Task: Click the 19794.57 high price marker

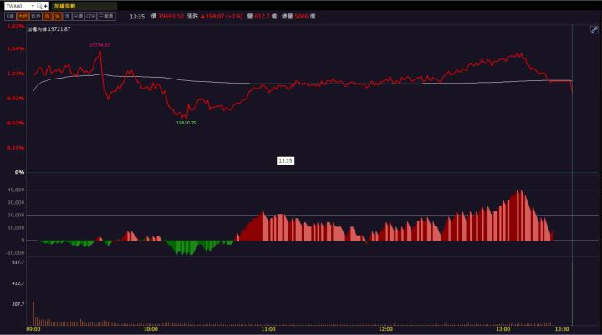Action: [99, 44]
